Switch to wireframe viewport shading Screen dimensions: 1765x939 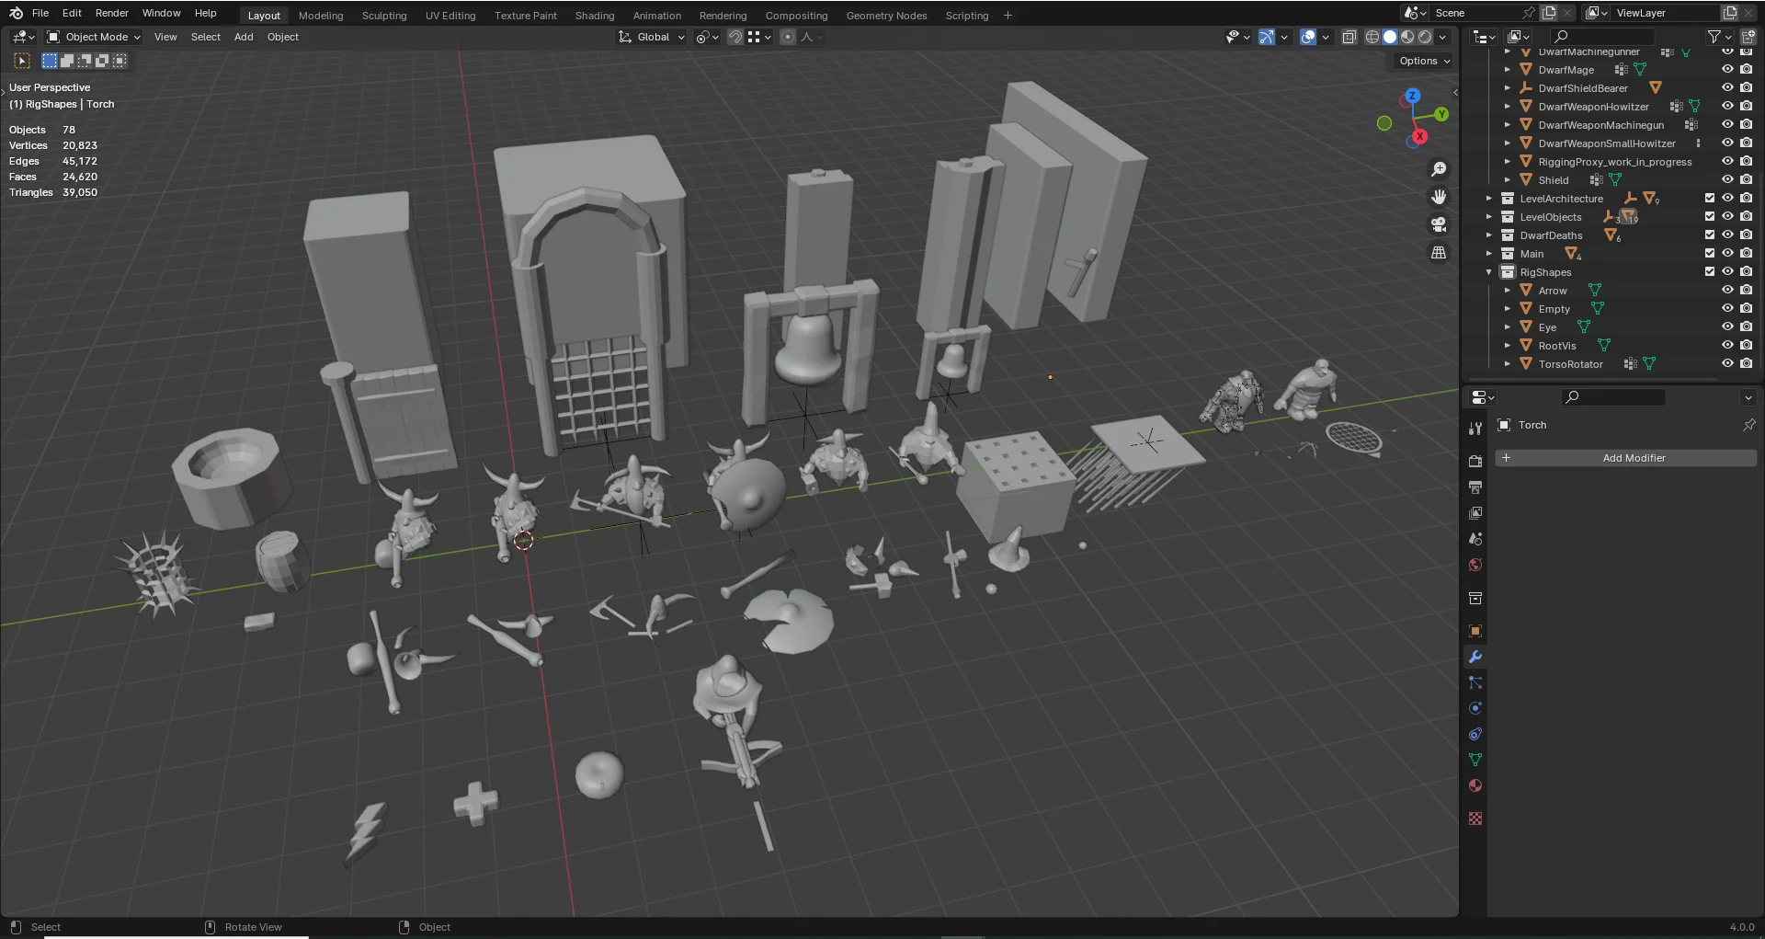(1372, 37)
